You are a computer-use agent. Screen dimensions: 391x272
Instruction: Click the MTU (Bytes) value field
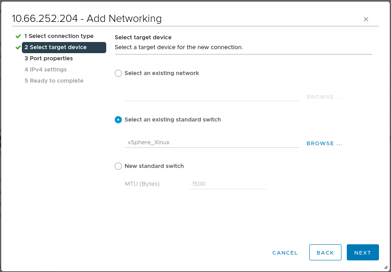click(x=228, y=184)
